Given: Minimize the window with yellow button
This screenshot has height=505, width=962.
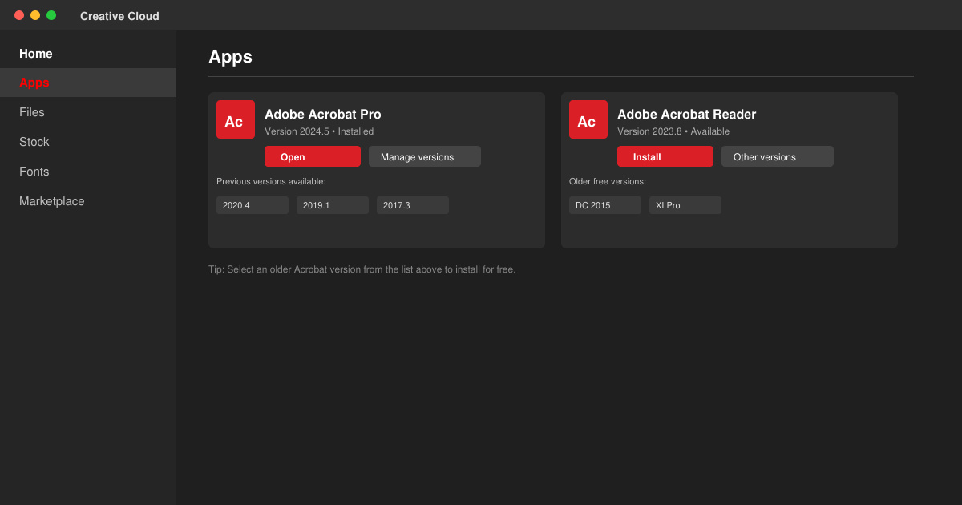Looking at the screenshot, I should (35, 15).
